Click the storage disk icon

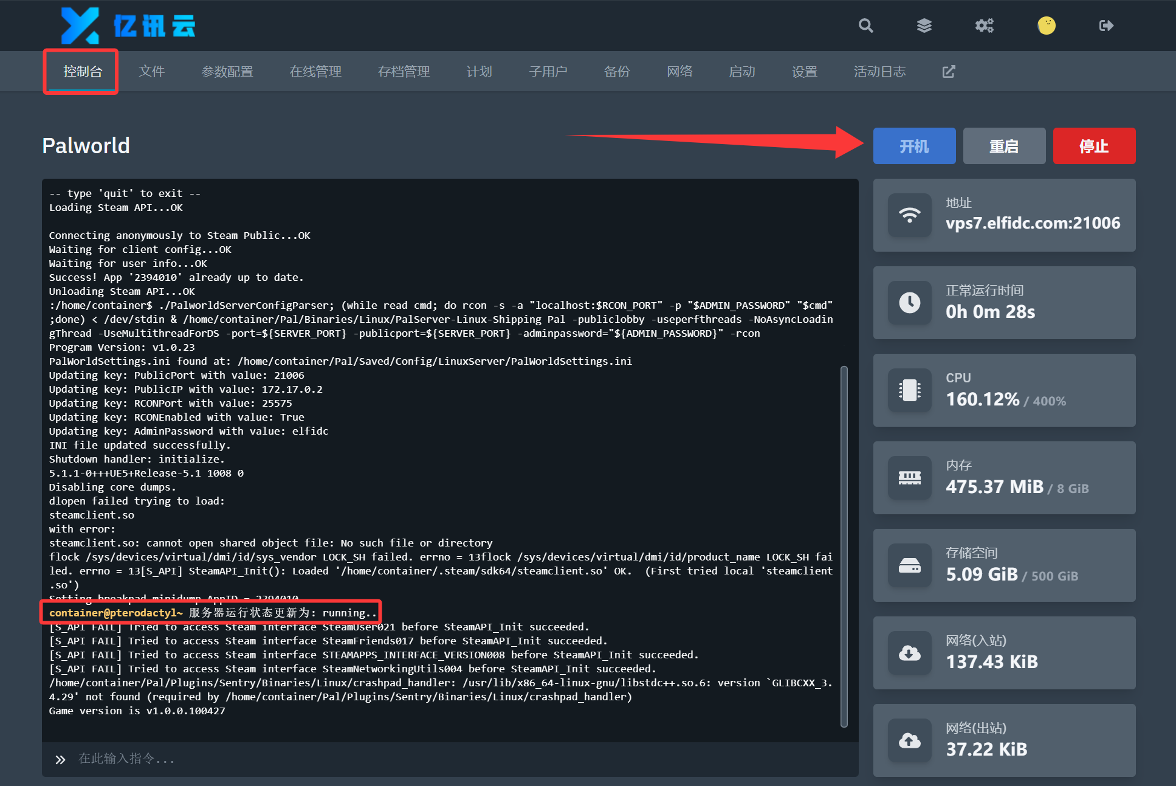[x=909, y=565]
